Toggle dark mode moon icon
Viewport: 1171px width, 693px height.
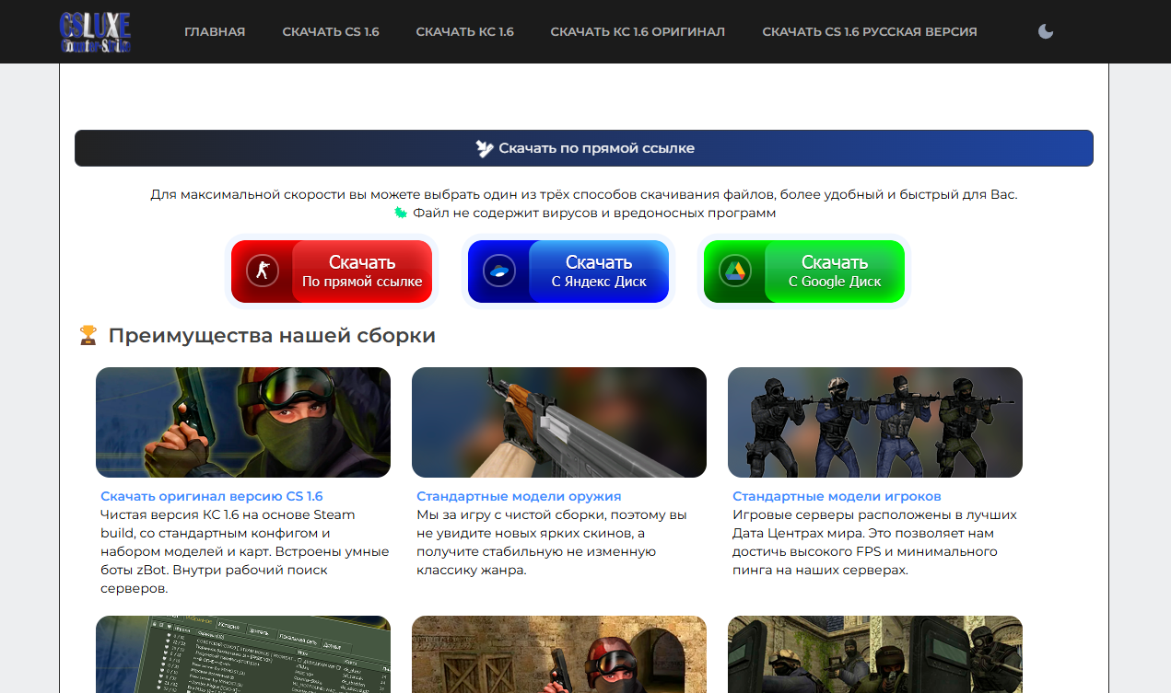click(x=1046, y=31)
